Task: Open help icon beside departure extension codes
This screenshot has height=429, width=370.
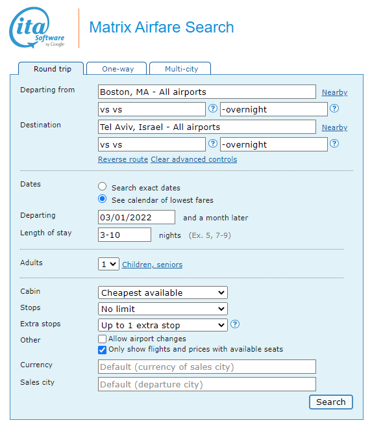Action: (x=334, y=109)
